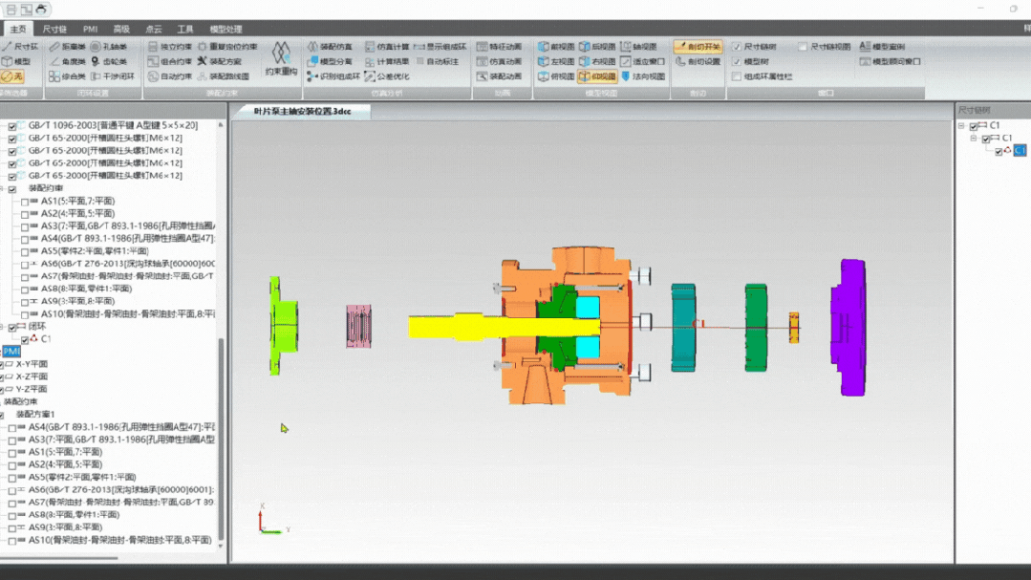
Task: Play 装配动画 assembly animation
Action: point(500,76)
